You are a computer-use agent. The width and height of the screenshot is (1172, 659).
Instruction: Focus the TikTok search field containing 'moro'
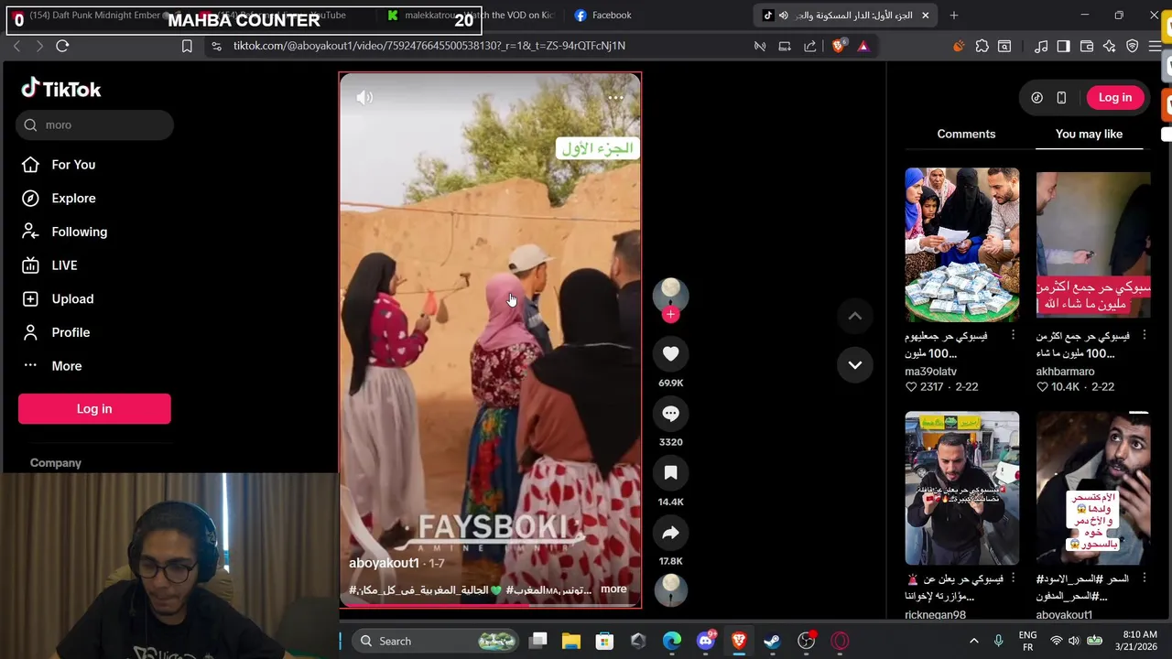click(x=94, y=125)
